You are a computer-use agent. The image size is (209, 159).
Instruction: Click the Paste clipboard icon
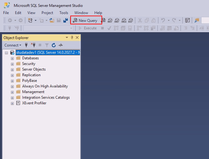click(x=153, y=20)
